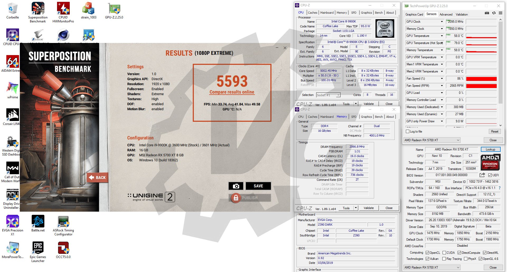Image resolution: width=507 pixels, height=272 pixels.
Task: Click the lock icon on Publish button
Action: click(236, 198)
